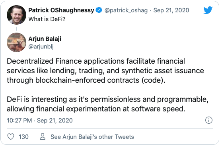Click the Arjun Balaji display name
This screenshot has height=146, width=220.
45,39
